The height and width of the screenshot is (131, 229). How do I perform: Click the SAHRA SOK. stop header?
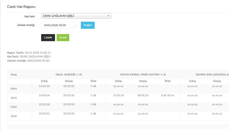point(208,75)
